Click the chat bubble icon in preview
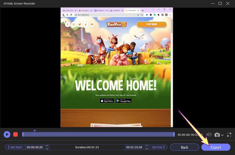Image resolution: width=235 pixels, height=155 pixels. 92,24
